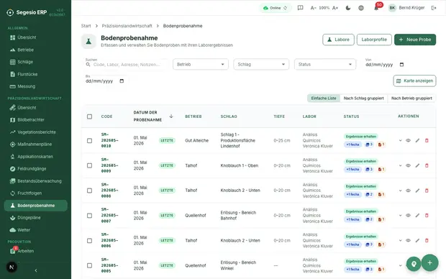Screen dimensions: 446x279
Task: Click the Arbeiten icon with badge
Action: (13, 250)
